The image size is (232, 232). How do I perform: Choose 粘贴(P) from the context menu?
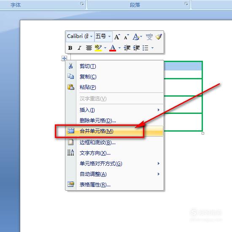click(114, 87)
